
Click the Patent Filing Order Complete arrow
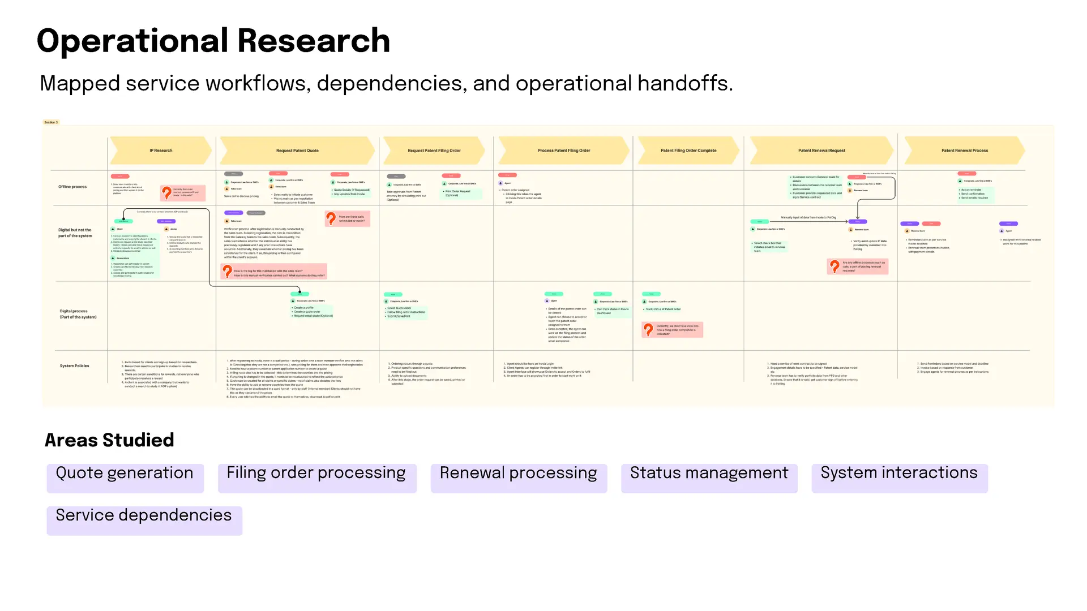(688, 150)
